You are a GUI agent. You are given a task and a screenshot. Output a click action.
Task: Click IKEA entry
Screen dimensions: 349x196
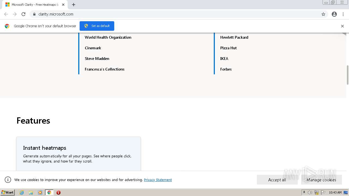point(224,59)
